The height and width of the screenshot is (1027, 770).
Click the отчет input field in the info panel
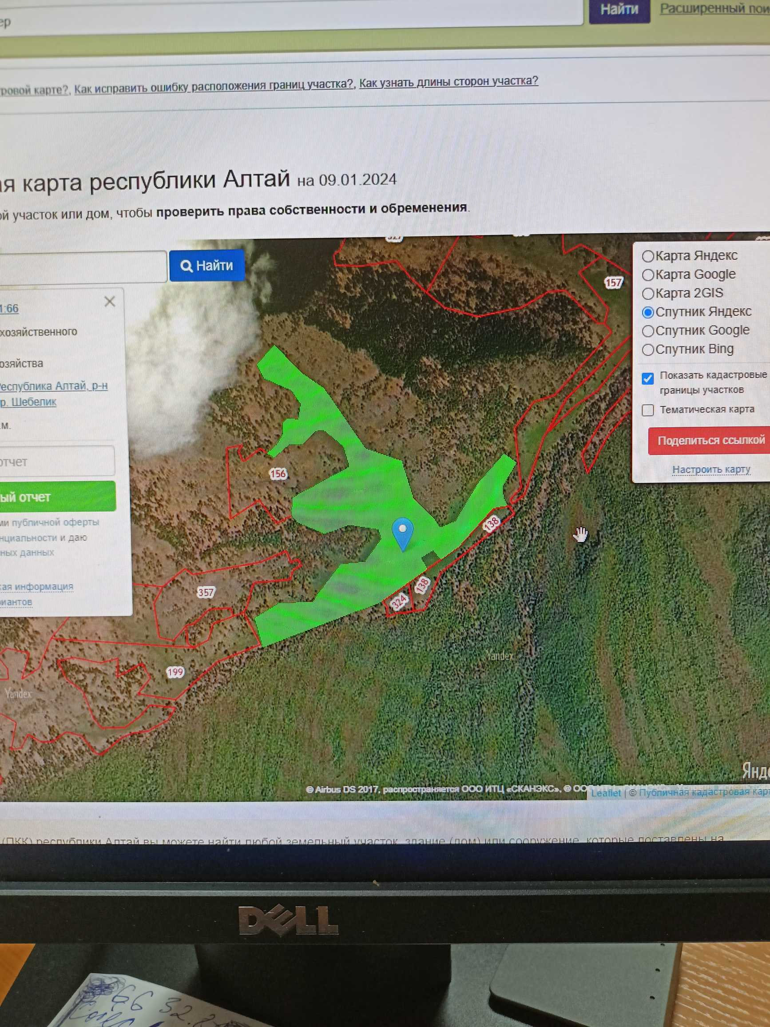pyautogui.click(x=57, y=461)
